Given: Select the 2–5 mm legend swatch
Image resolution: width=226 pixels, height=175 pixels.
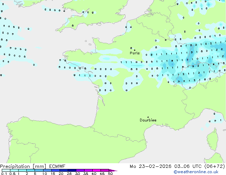Looking at the screenshot, I should pos(31,170).
